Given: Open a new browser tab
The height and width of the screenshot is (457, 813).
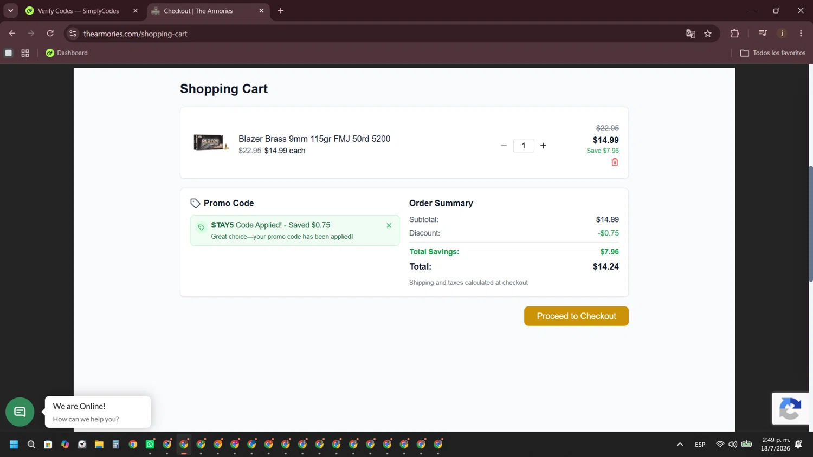Looking at the screenshot, I should [x=281, y=11].
